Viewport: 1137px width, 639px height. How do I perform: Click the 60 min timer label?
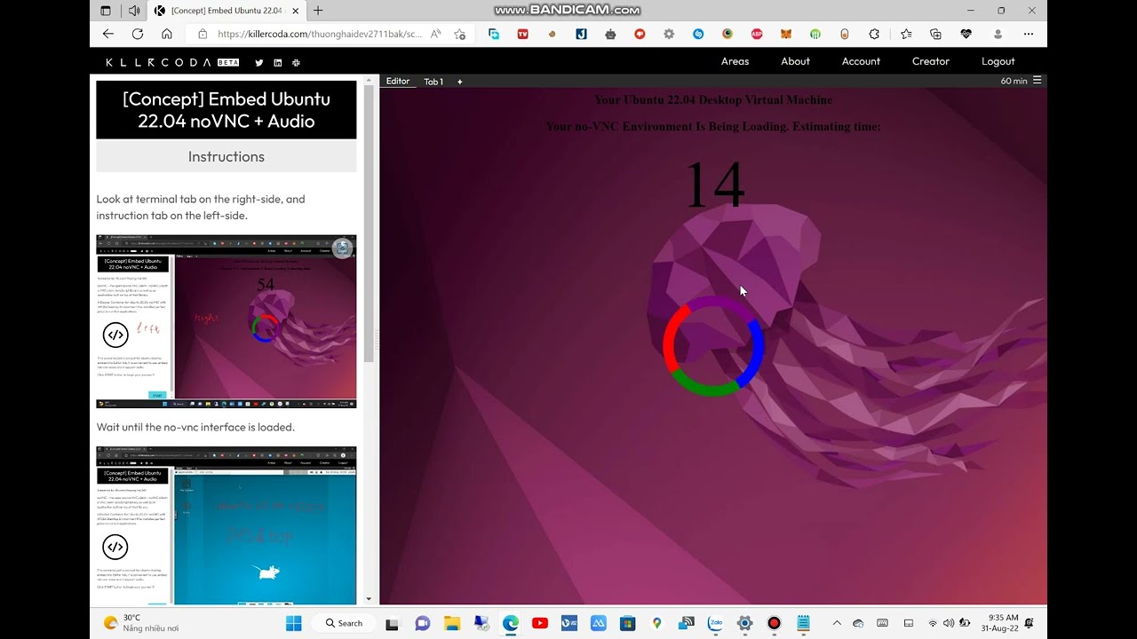tap(1014, 81)
